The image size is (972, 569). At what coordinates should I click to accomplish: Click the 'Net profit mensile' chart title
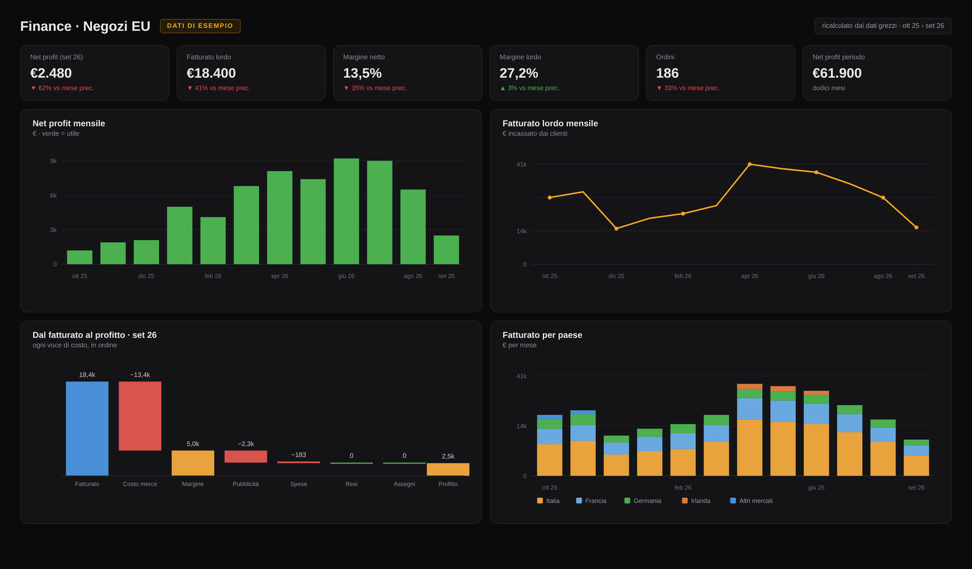69,123
